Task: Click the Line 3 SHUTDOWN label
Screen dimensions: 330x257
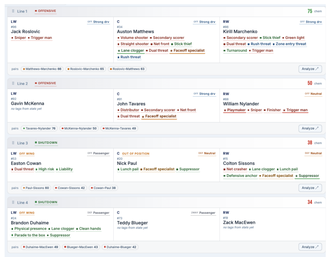Action: point(46,143)
